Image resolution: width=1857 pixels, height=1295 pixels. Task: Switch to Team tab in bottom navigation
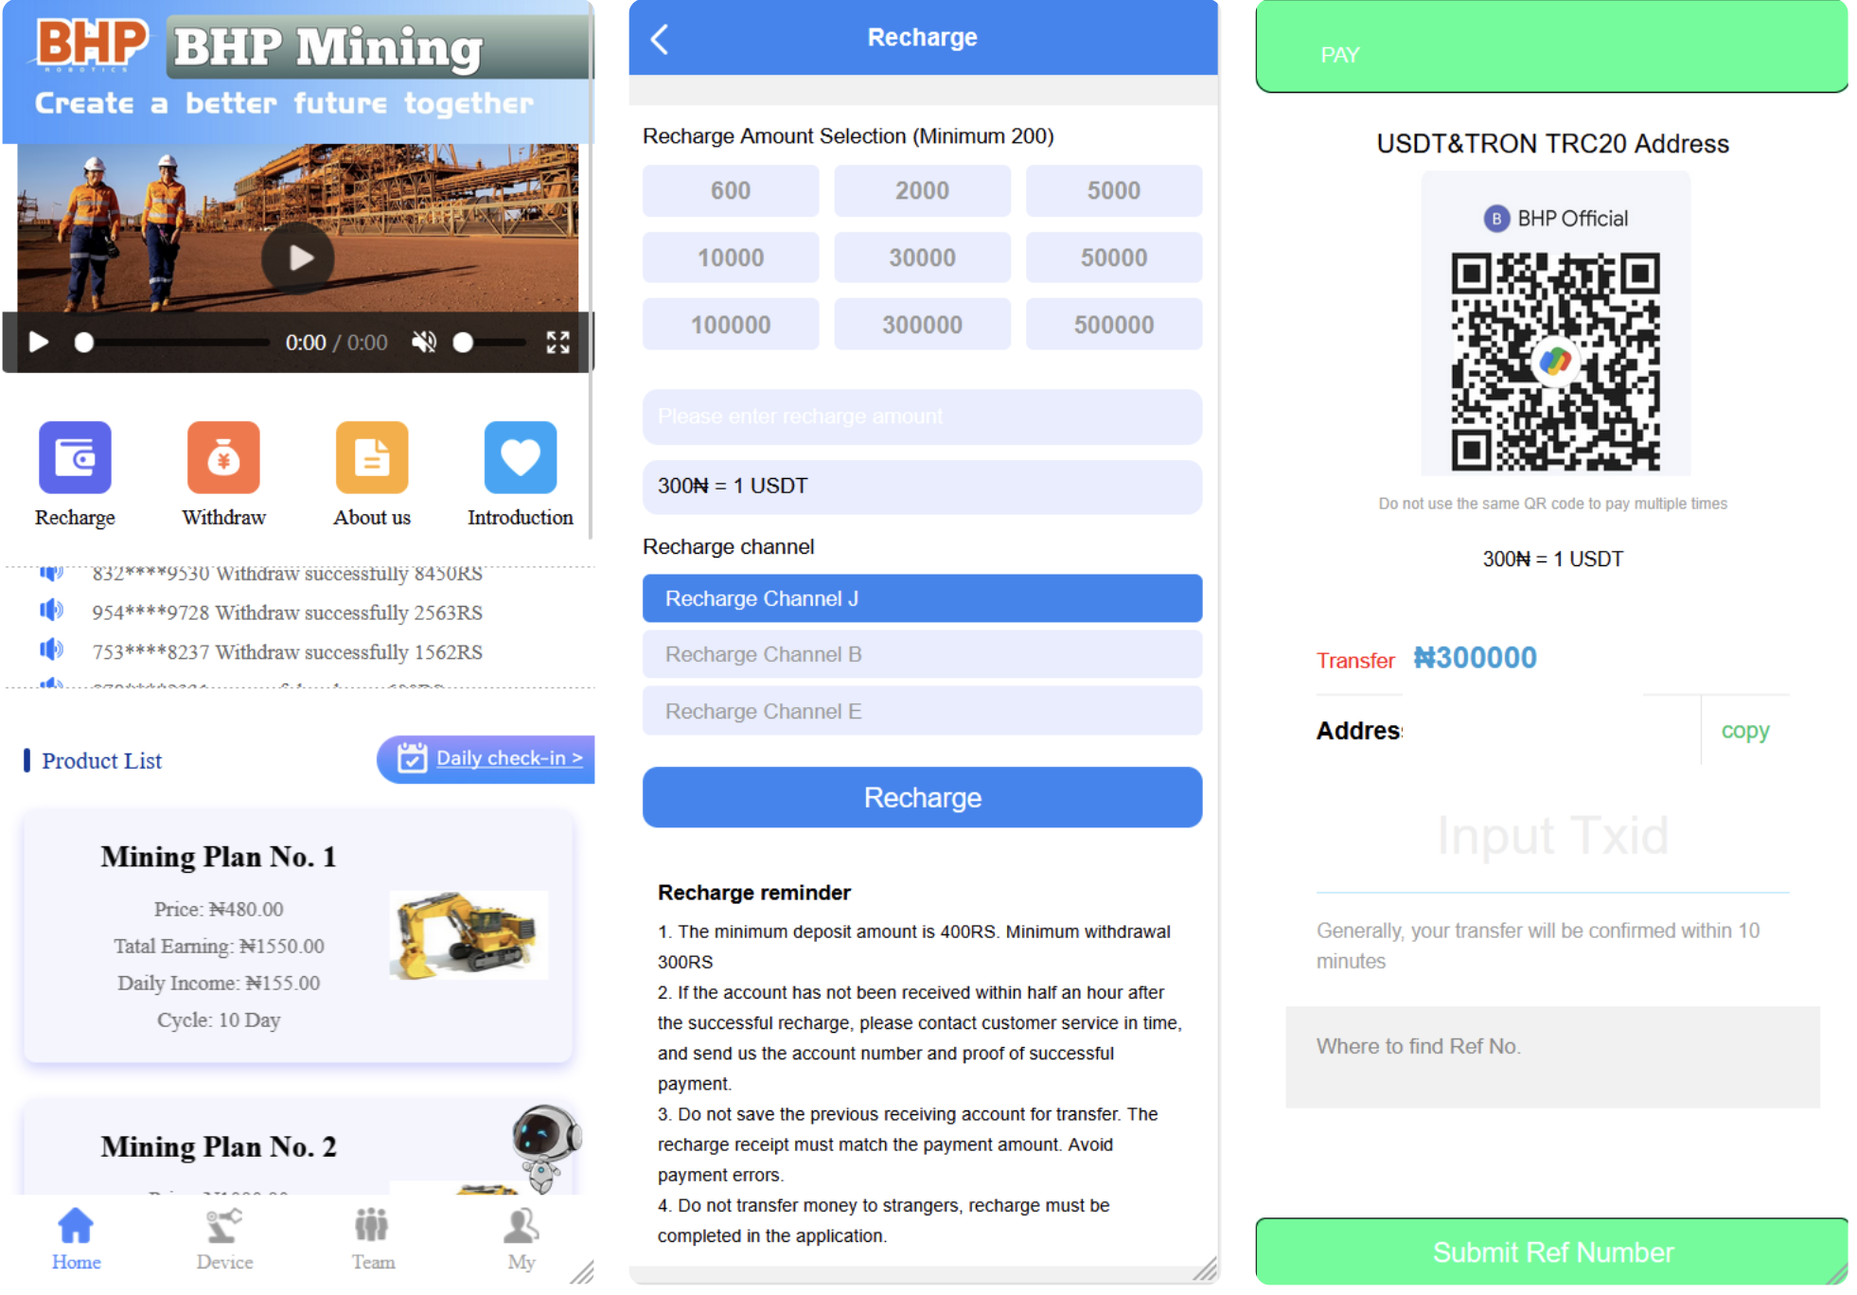373,1239
